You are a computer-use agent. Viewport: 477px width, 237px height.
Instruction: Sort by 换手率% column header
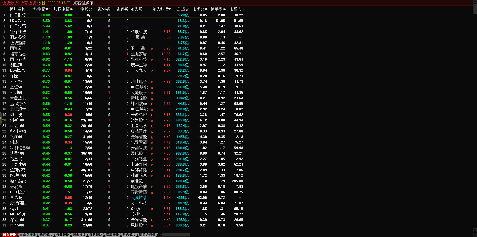(218, 9)
